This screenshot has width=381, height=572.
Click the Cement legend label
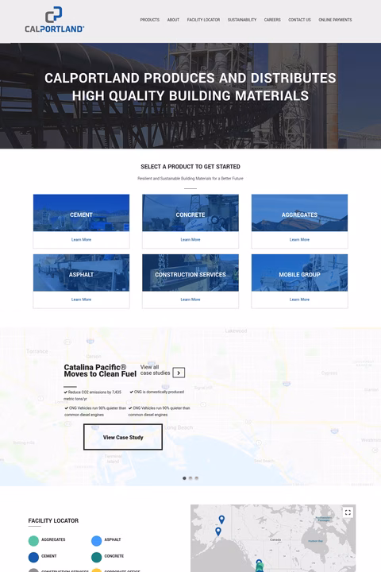pos(49,556)
